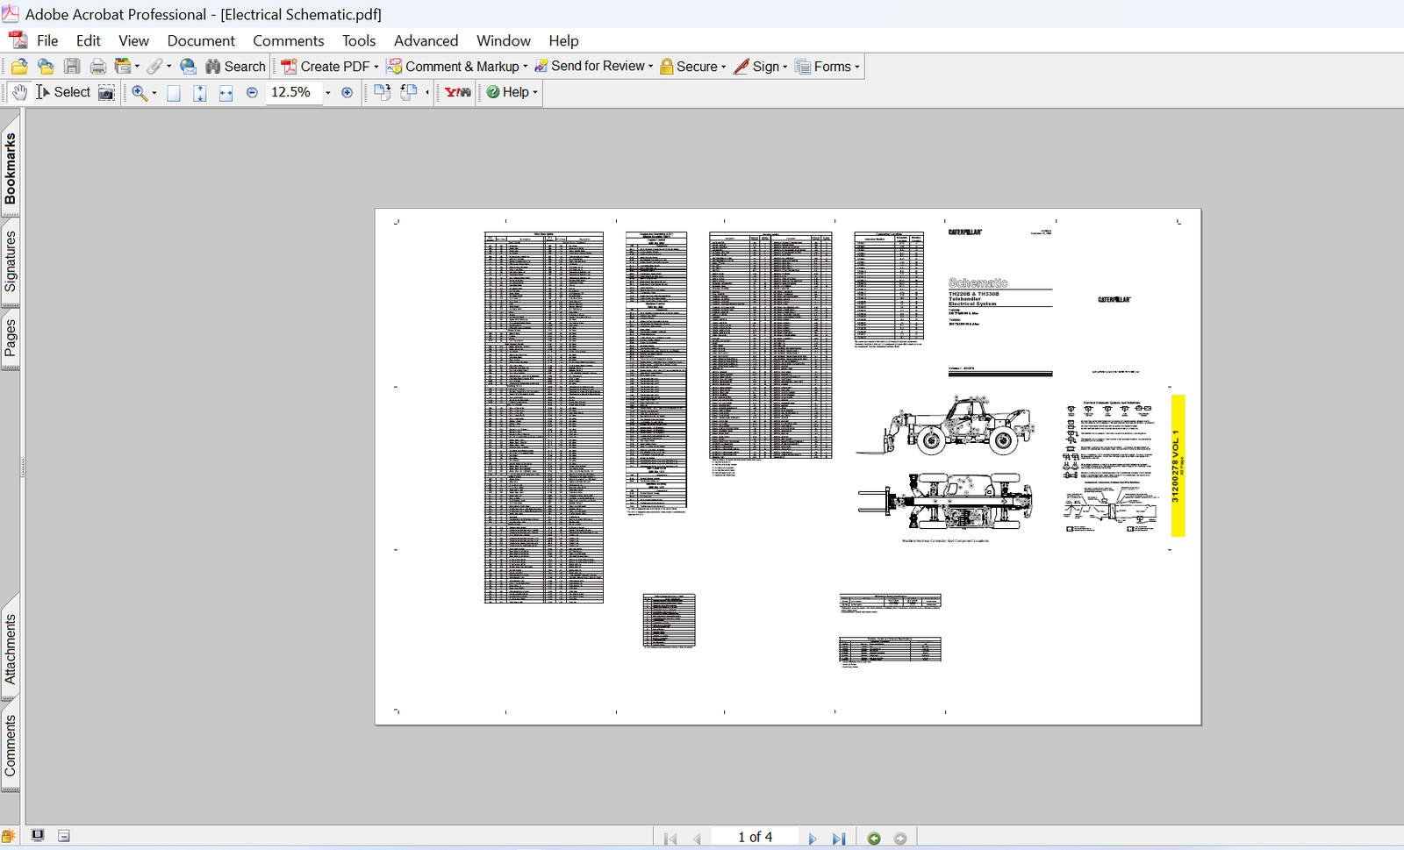Open the Comments menu

click(288, 40)
